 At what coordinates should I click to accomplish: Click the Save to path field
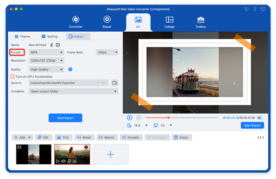(63, 83)
